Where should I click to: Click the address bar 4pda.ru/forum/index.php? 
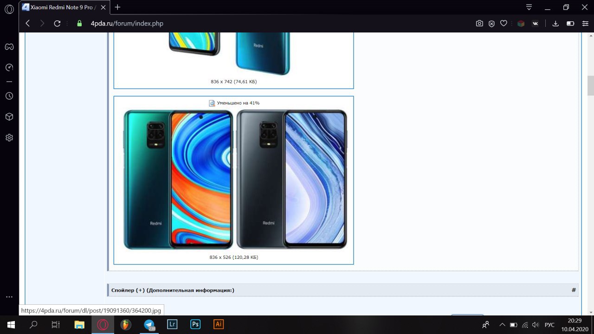pyautogui.click(x=127, y=23)
